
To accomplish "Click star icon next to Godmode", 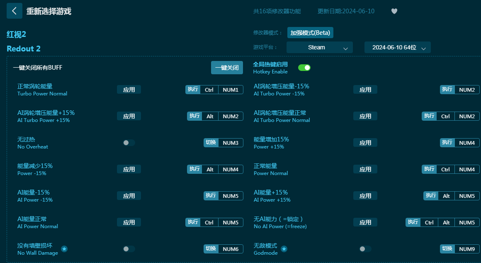I will pos(284,249).
